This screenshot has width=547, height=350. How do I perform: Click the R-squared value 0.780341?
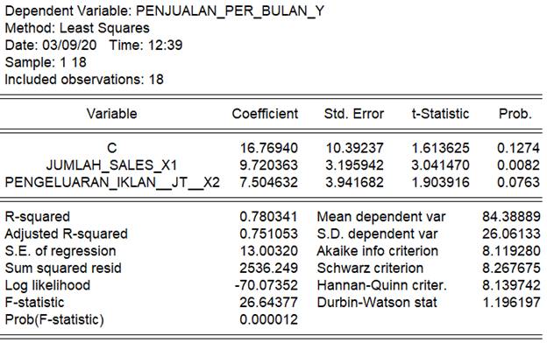coord(269,216)
